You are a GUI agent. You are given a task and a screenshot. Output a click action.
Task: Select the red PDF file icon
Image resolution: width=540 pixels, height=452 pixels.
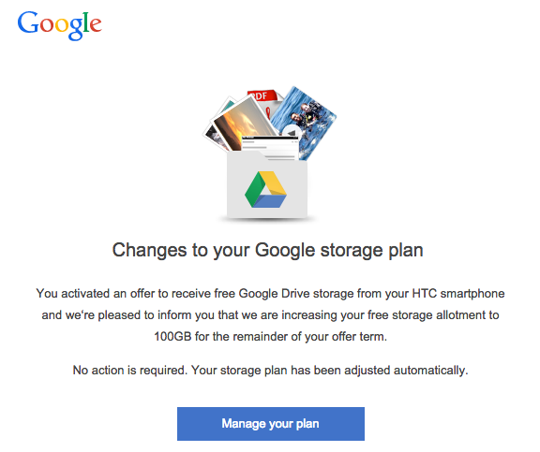click(x=263, y=101)
